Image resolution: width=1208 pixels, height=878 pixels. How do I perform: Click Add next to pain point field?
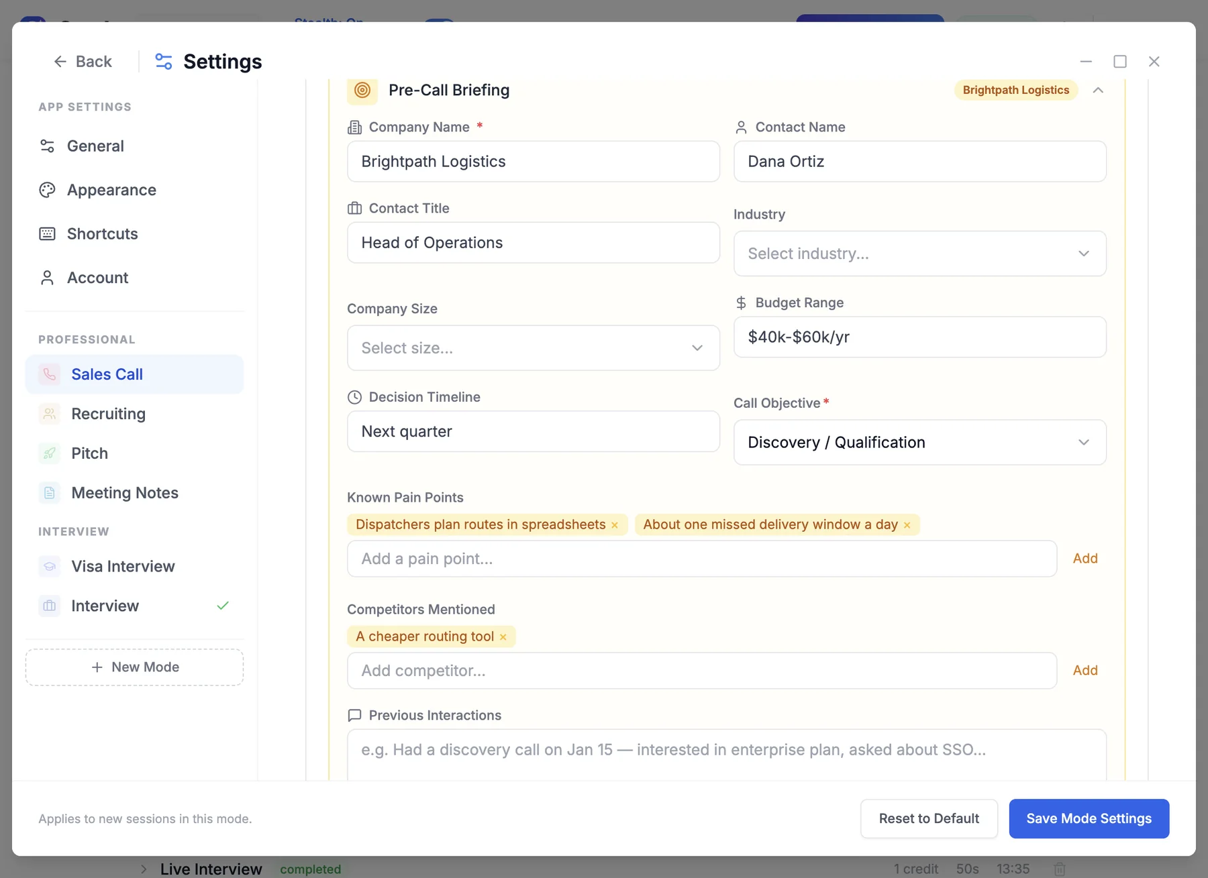(1085, 559)
